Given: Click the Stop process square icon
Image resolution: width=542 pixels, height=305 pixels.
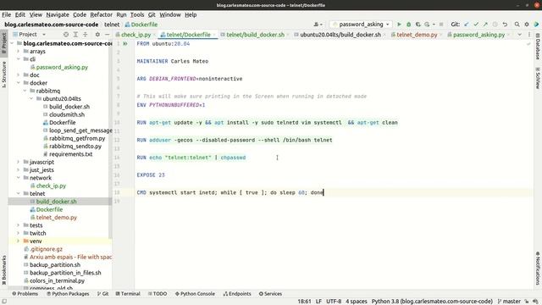Looking at the screenshot, I should tap(441, 25).
